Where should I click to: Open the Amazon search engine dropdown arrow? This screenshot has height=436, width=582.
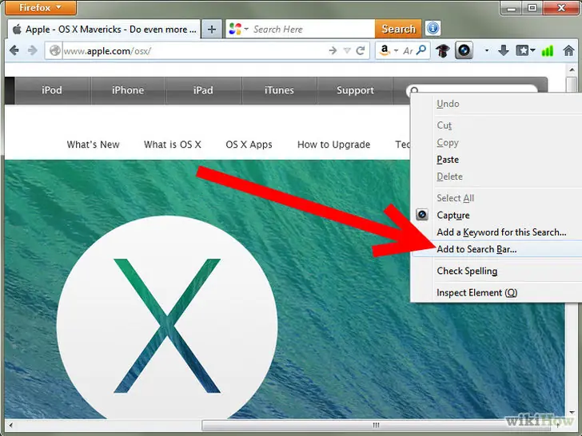[x=396, y=51]
